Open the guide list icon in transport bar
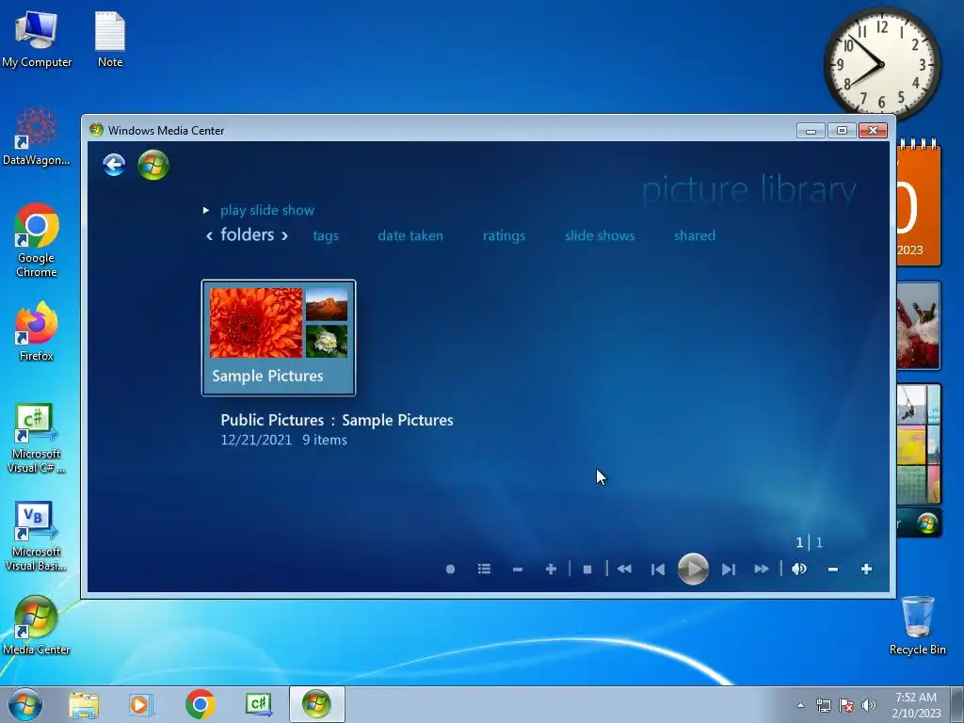964x723 pixels. pos(484,570)
